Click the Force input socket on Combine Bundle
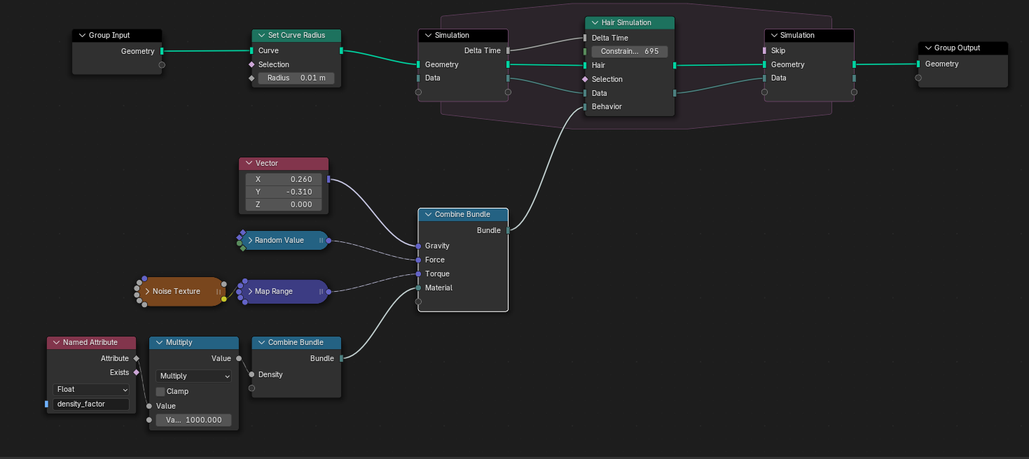The width and height of the screenshot is (1029, 459). [x=418, y=260]
